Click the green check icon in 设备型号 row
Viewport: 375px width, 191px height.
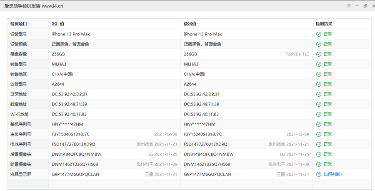[x=319, y=34]
